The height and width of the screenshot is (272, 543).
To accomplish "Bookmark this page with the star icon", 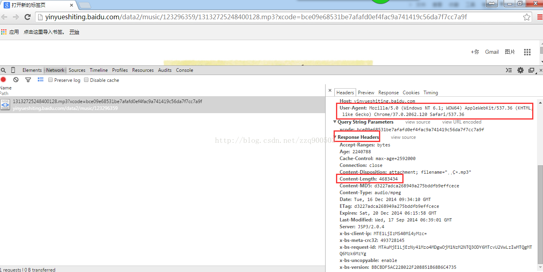I will [x=527, y=17].
